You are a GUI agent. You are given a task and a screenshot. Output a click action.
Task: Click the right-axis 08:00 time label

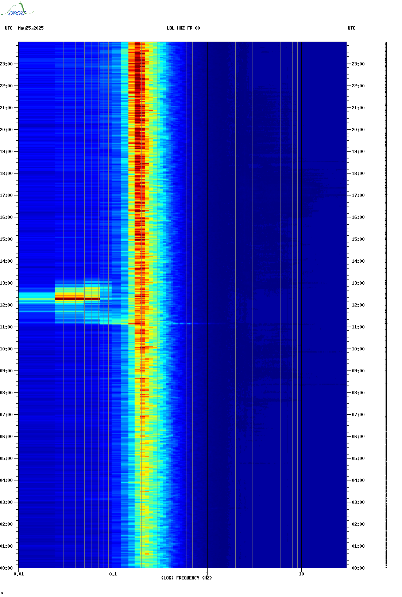358,393
